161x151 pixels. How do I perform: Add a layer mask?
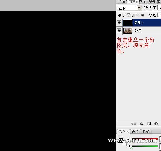click(x=149, y=124)
